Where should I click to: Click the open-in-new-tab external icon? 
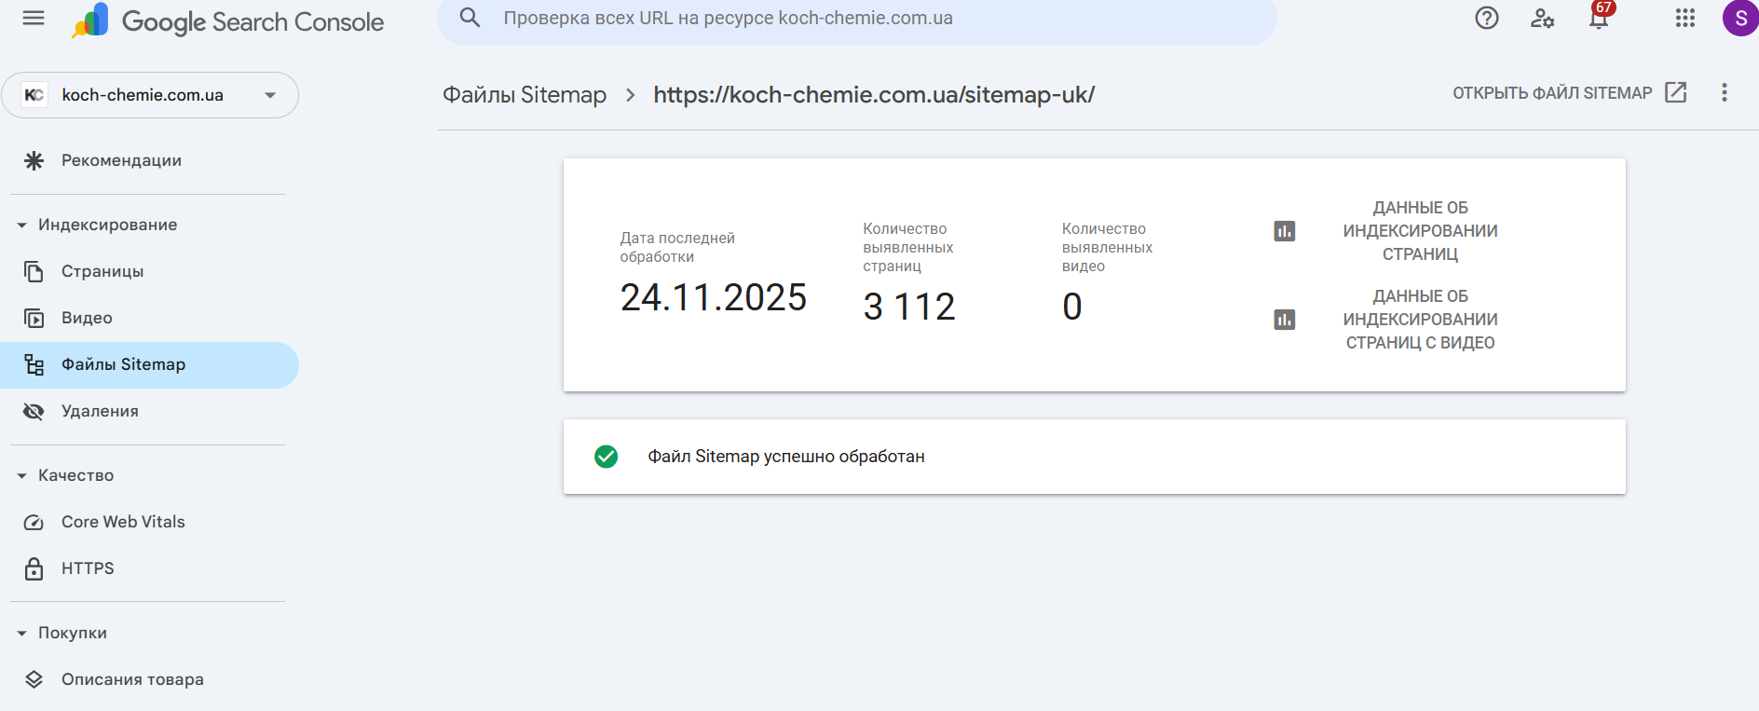pyautogui.click(x=1676, y=92)
